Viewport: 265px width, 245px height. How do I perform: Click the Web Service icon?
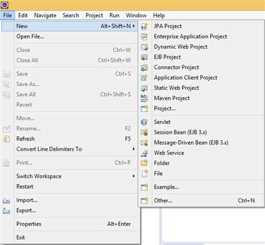click(144, 153)
